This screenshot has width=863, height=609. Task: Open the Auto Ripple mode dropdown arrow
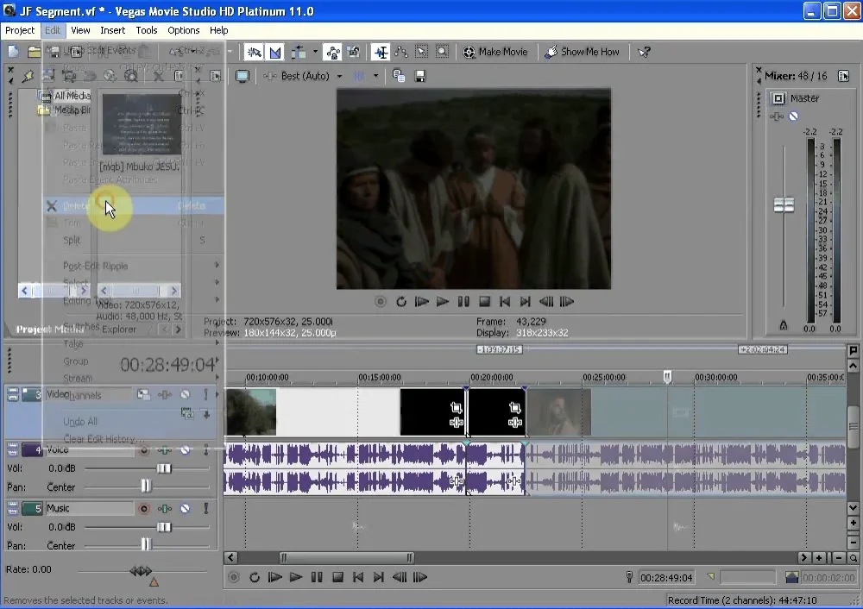coord(315,53)
